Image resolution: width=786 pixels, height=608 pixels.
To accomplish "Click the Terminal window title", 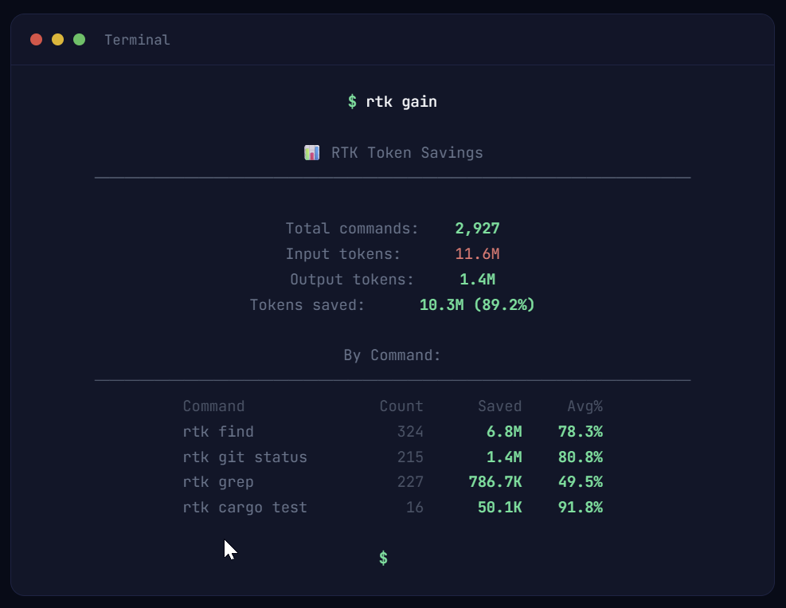I will point(137,40).
